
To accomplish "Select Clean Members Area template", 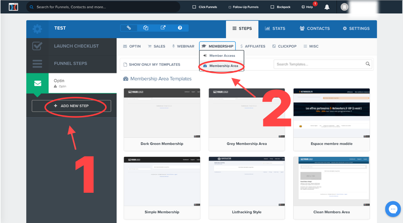I will (x=331, y=188).
